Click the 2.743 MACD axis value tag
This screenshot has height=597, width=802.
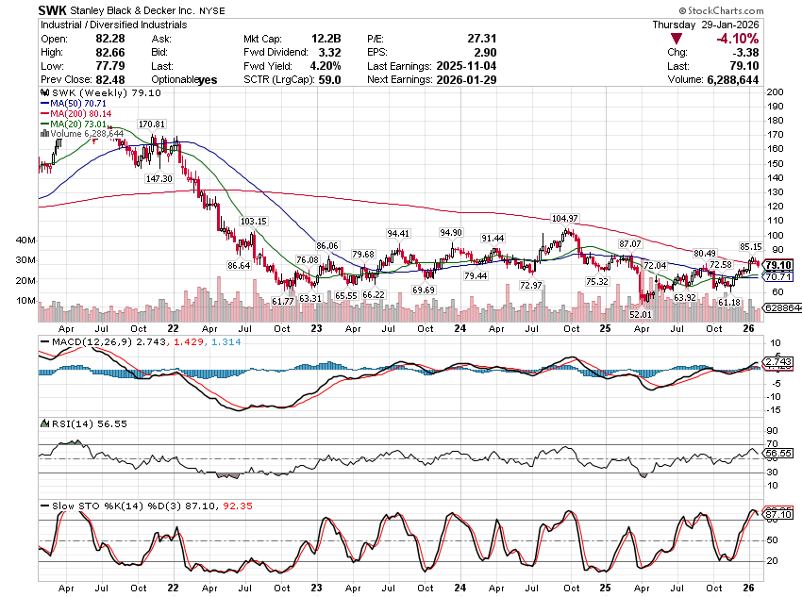777,362
